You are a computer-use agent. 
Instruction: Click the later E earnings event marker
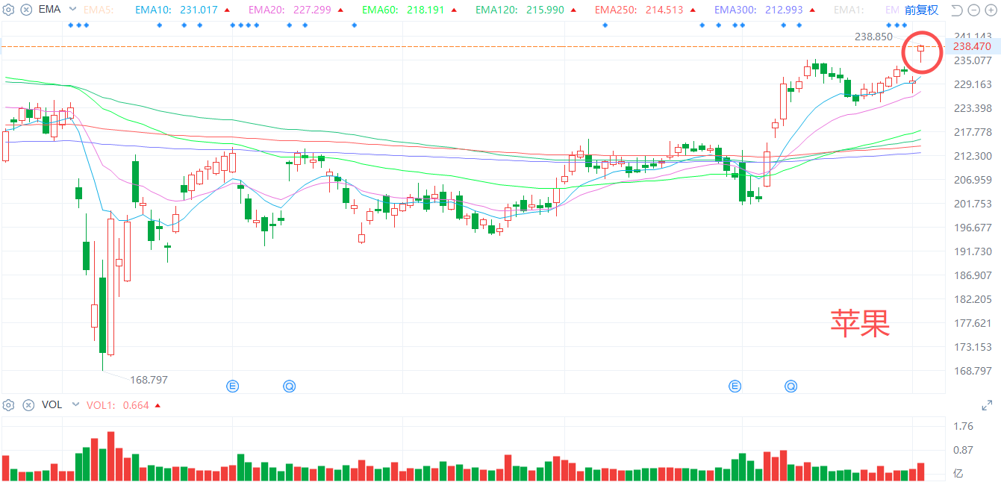tap(735, 386)
